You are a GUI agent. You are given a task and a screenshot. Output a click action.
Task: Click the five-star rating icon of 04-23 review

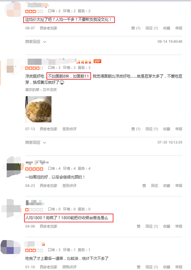tap(34, 169)
